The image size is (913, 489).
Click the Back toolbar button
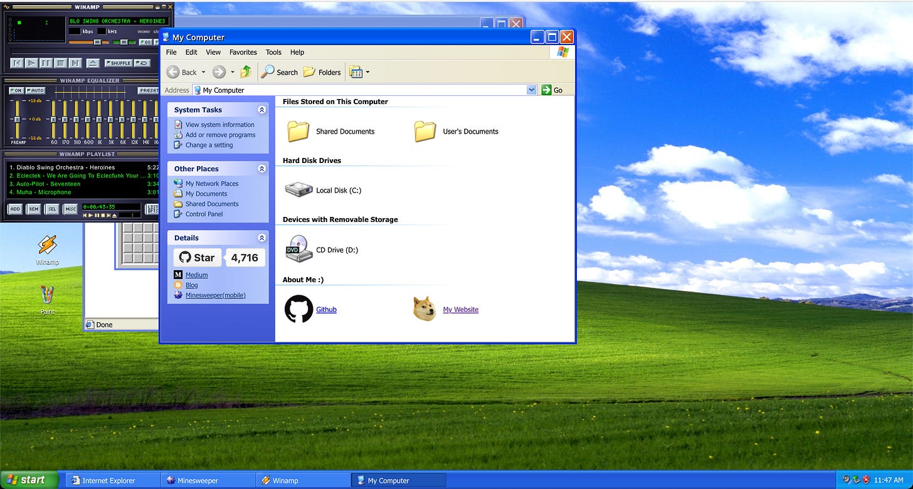tap(182, 72)
